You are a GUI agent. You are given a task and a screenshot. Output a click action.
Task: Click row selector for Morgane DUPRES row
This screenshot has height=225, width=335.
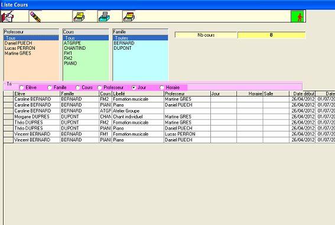coord(8,117)
